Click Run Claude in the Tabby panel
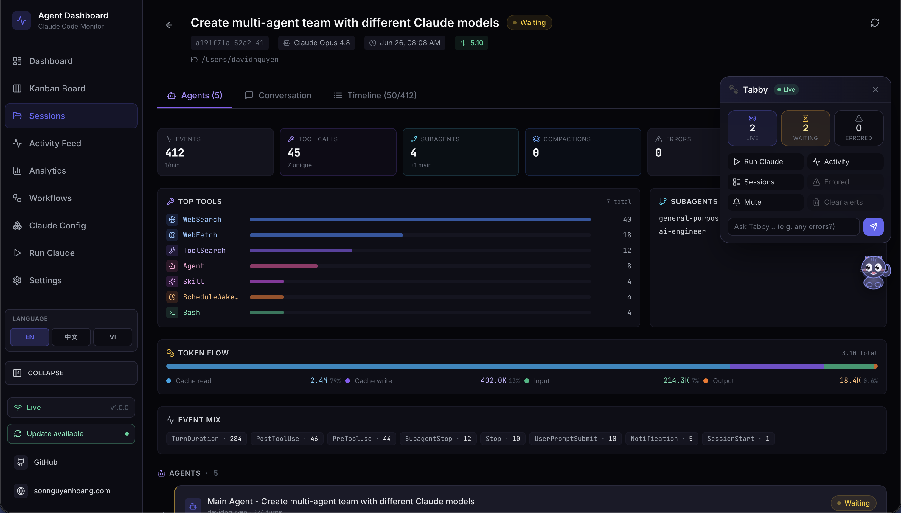The width and height of the screenshot is (901, 513). point(766,162)
